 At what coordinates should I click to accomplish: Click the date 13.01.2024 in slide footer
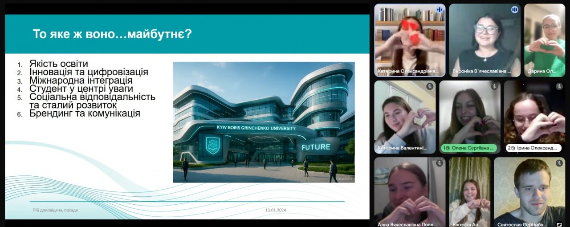click(x=277, y=210)
